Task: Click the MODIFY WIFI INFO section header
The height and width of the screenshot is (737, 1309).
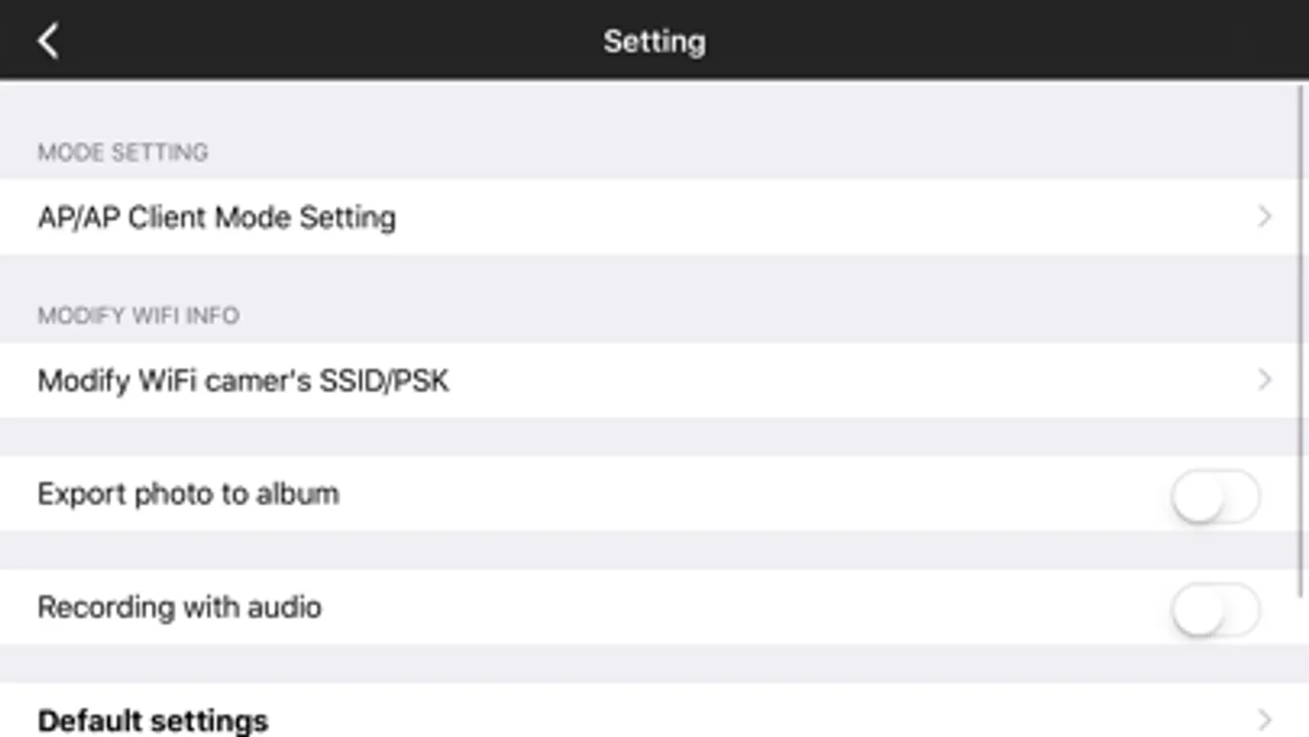Action: [x=138, y=315]
